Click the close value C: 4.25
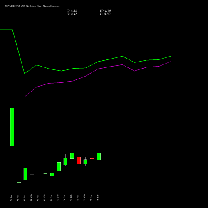This screenshot has height=208, width=208. [x=72, y=11]
